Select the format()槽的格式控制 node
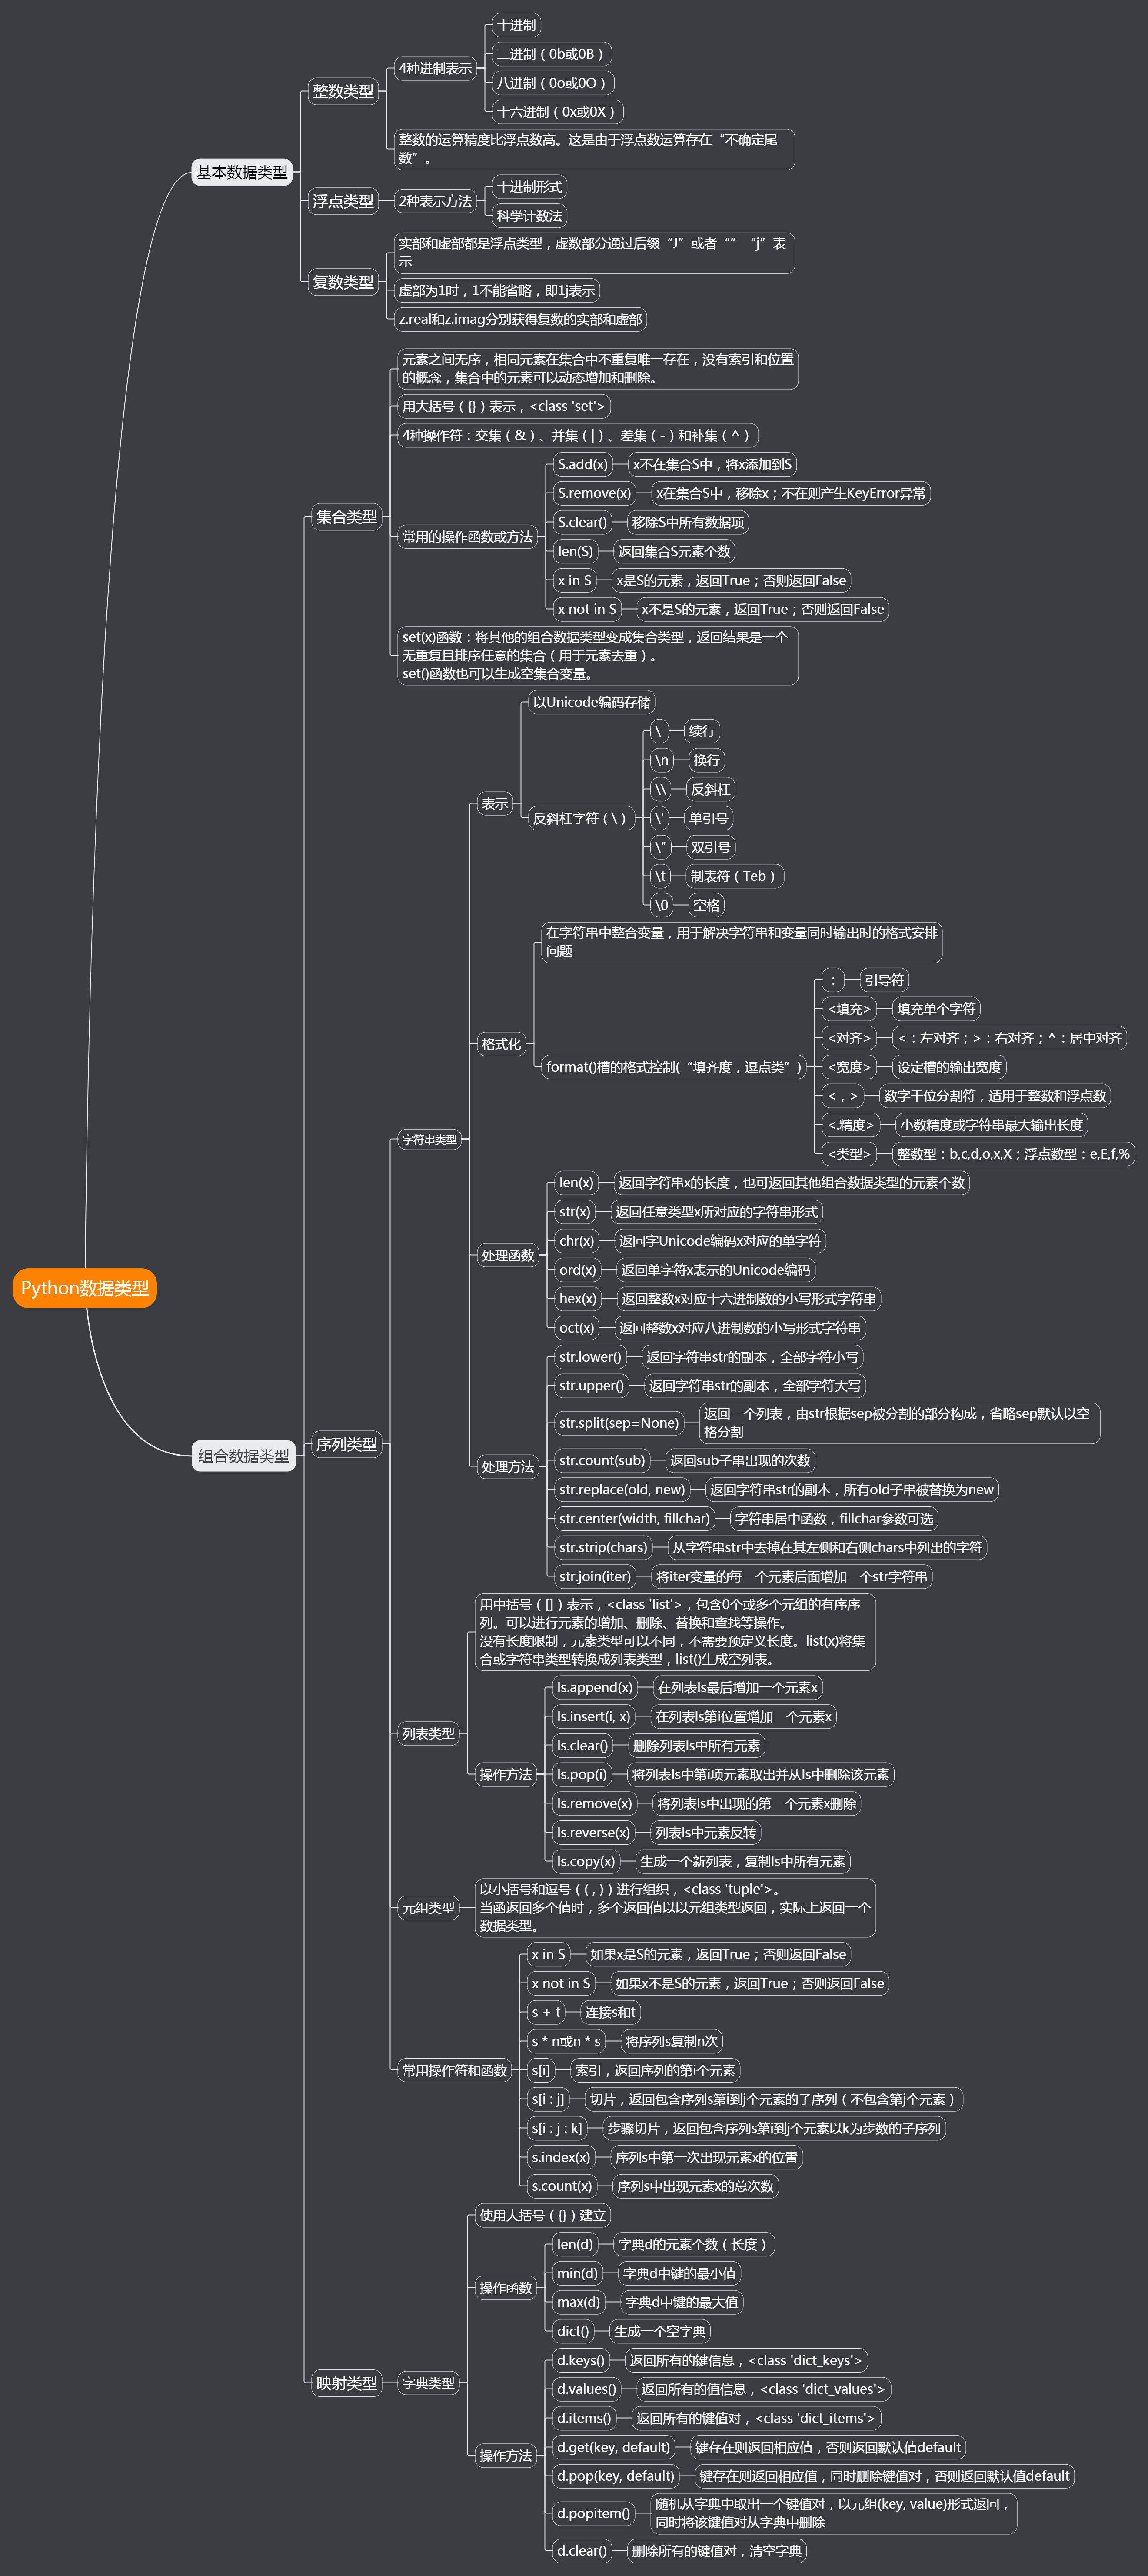 click(674, 1067)
